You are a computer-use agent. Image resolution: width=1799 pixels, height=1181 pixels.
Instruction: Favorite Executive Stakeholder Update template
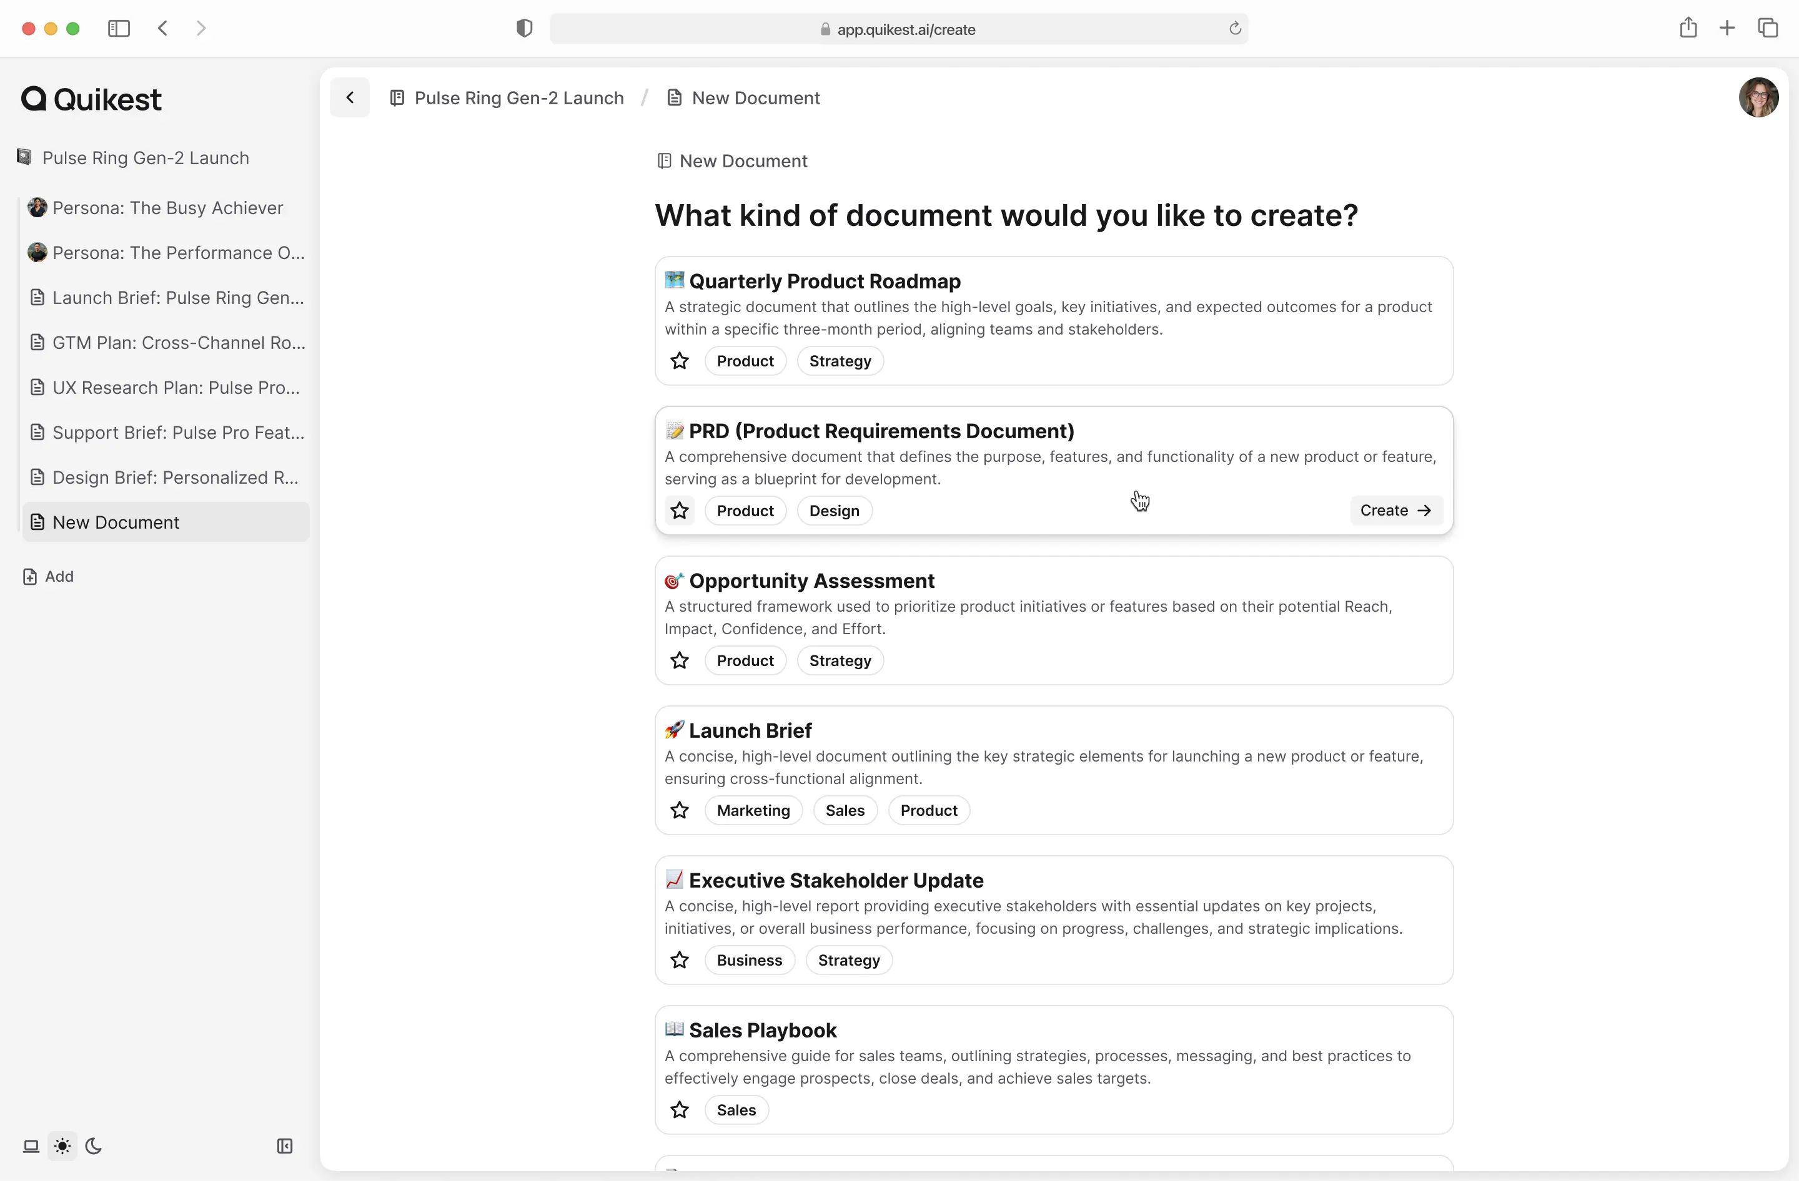680,961
